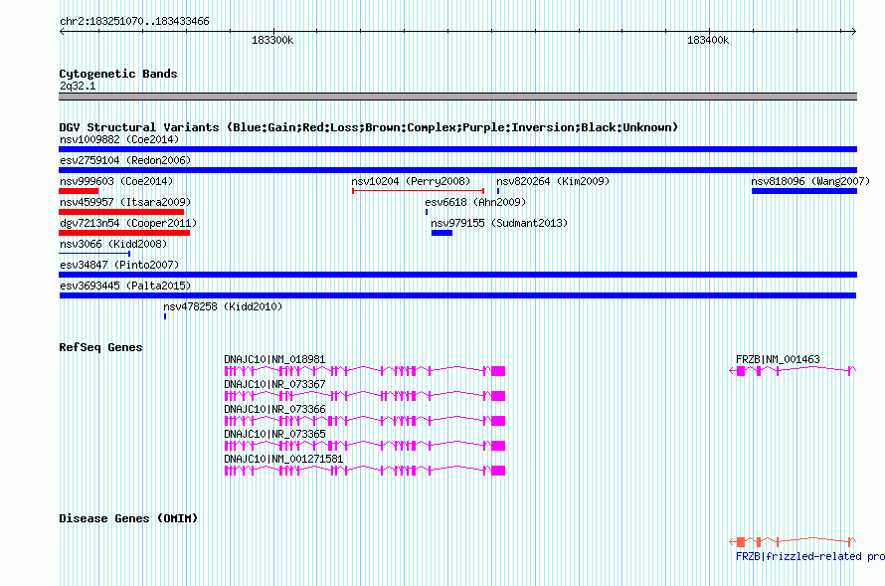The image size is (885, 586).
Task: Click DNAJC10|NM_001271581 transcript label
Action: click(284, 459)
